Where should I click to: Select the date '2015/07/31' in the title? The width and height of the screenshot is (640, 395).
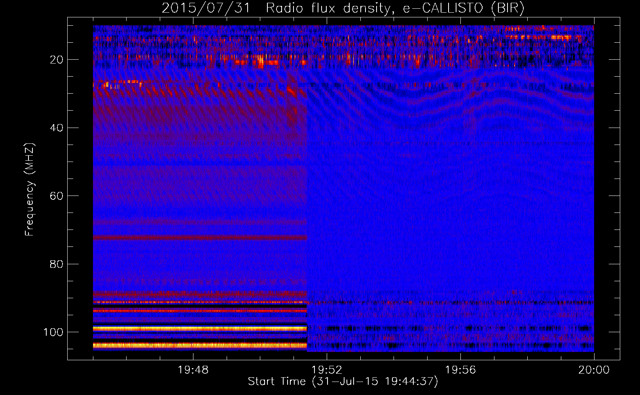206,8
